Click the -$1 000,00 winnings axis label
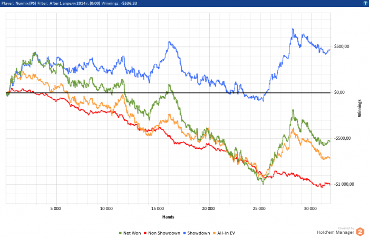369x238 pixels. [x=344, y=184]
